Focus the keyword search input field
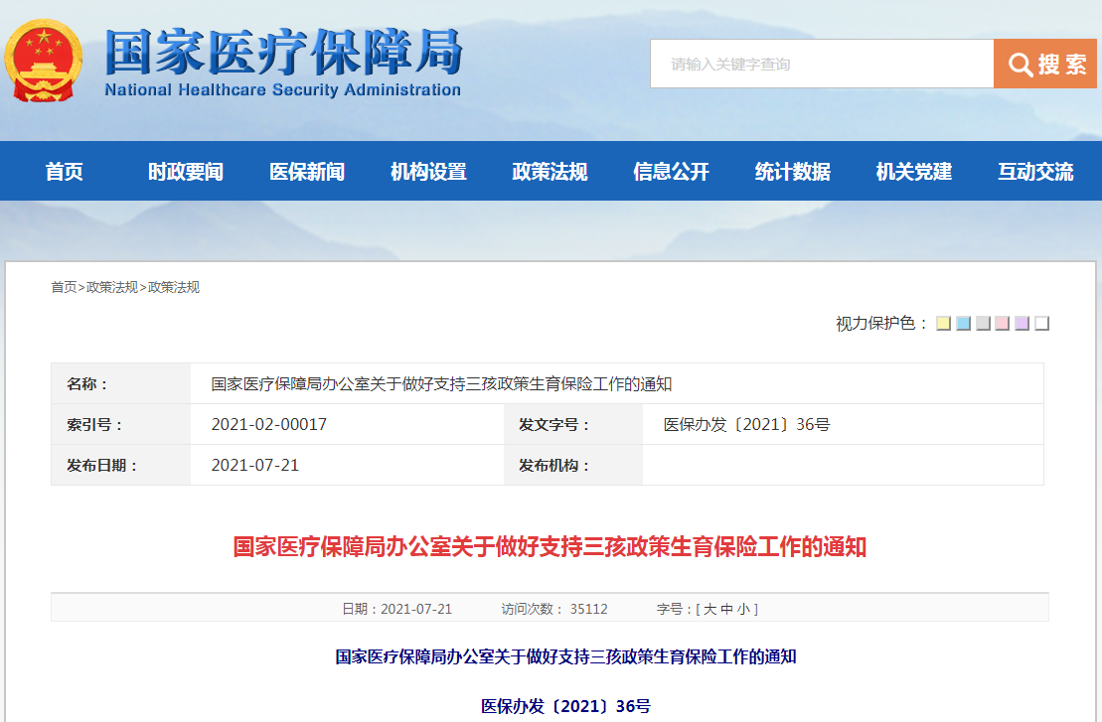Screen dimensions: 1102x722 click(x=822, y=65)
